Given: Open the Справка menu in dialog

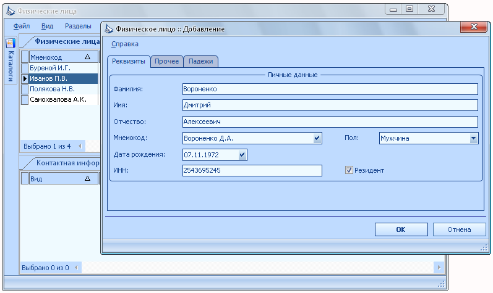Looking at the screenshot, I should (125, 44).
